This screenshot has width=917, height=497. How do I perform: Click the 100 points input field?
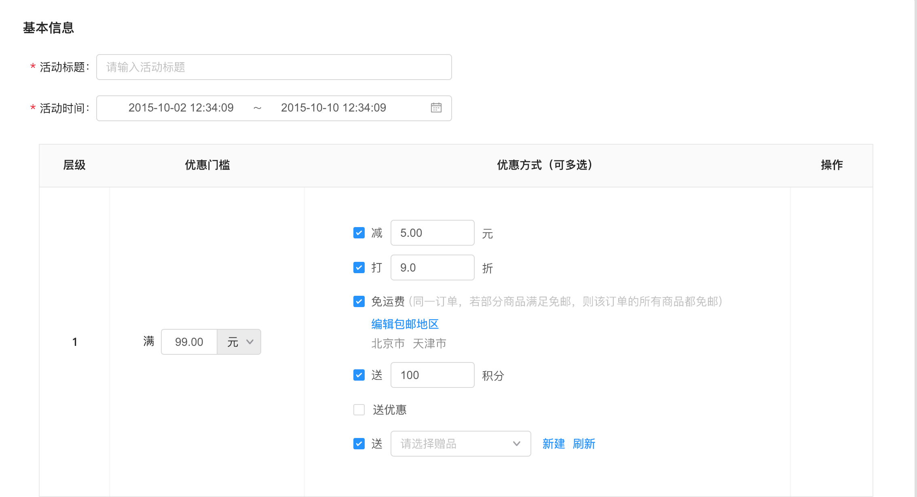tap(432, 375)
